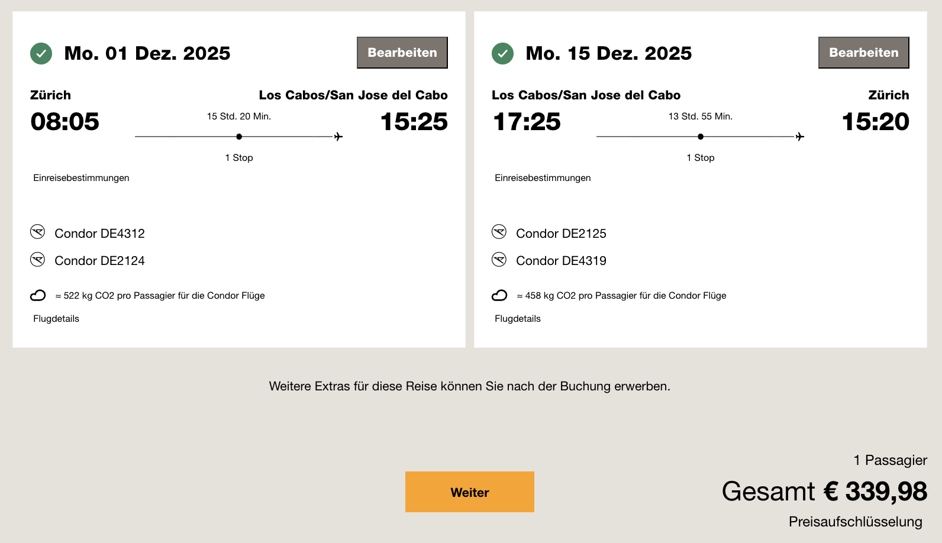This screenshot has width=942, height=543.
Task: Open Einreisebestimmungen for the Los Cabos return flight
Action: (543, 178)
